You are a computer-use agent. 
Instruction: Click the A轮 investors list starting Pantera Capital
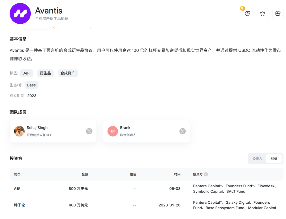pyautogui.click(x=235, y=189)
